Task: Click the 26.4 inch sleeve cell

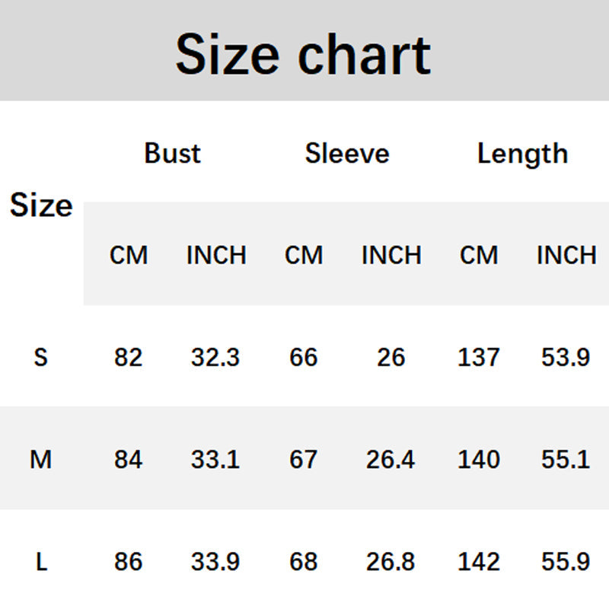Action: 391,459
